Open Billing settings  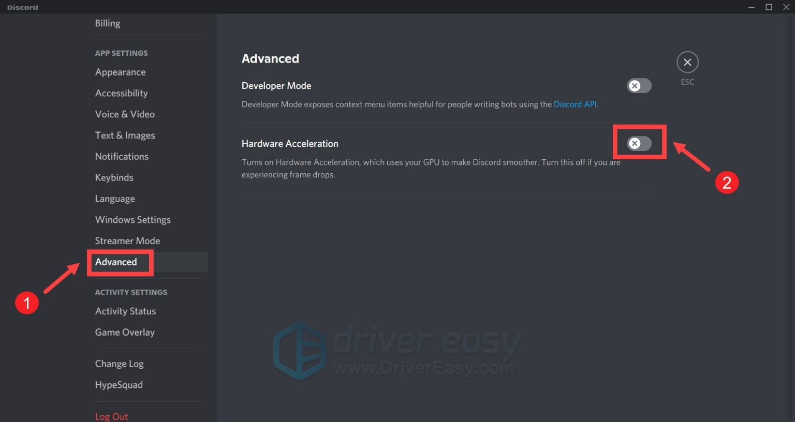[107, 23]
